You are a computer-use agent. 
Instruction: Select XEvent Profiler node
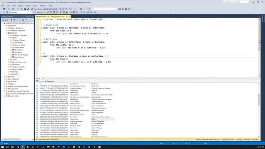click(13, 96)
